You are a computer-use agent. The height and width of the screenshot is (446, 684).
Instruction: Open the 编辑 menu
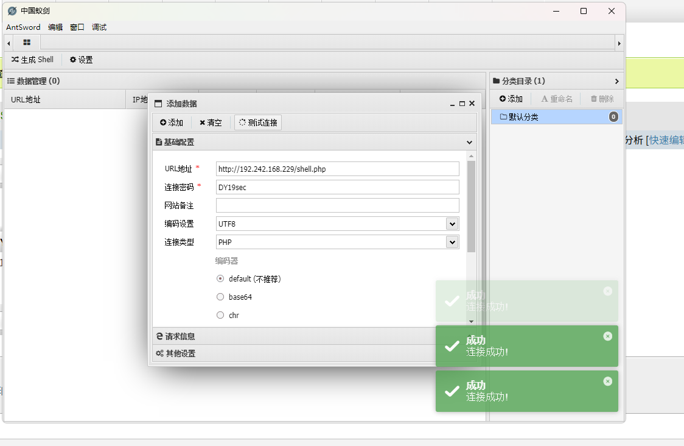point(55,27)
